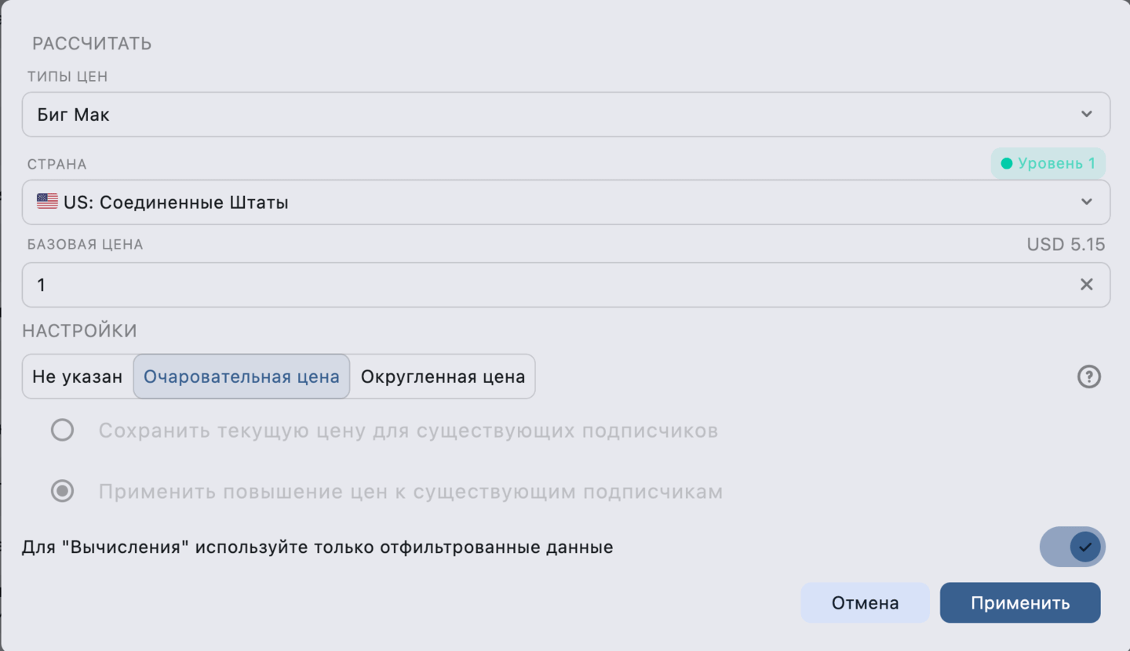Select Сохранить текущую цену radio option
The image size is (1130, 651).
[63, 430]
